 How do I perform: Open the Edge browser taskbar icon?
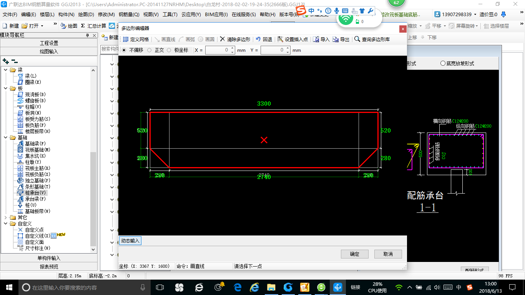click(238, 287)
